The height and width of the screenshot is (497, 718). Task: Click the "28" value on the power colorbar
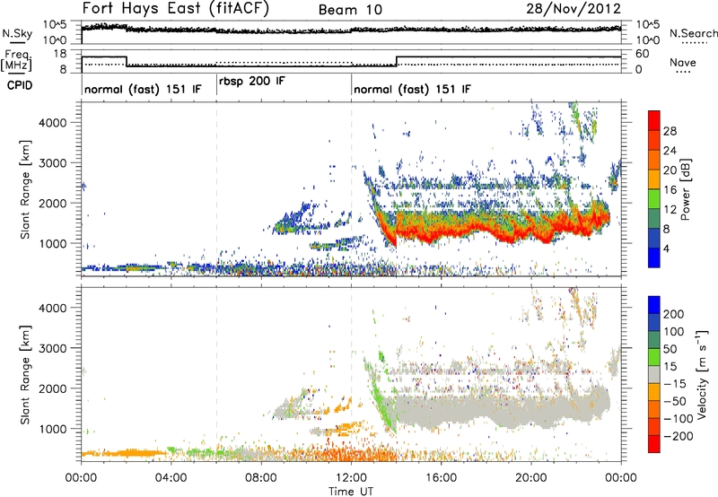[x=670, y=131]
